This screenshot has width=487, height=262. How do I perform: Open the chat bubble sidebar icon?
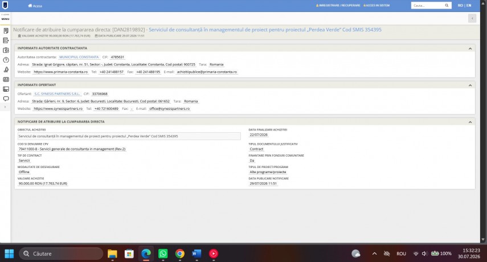pyautogui.click(x=6, y=99)
